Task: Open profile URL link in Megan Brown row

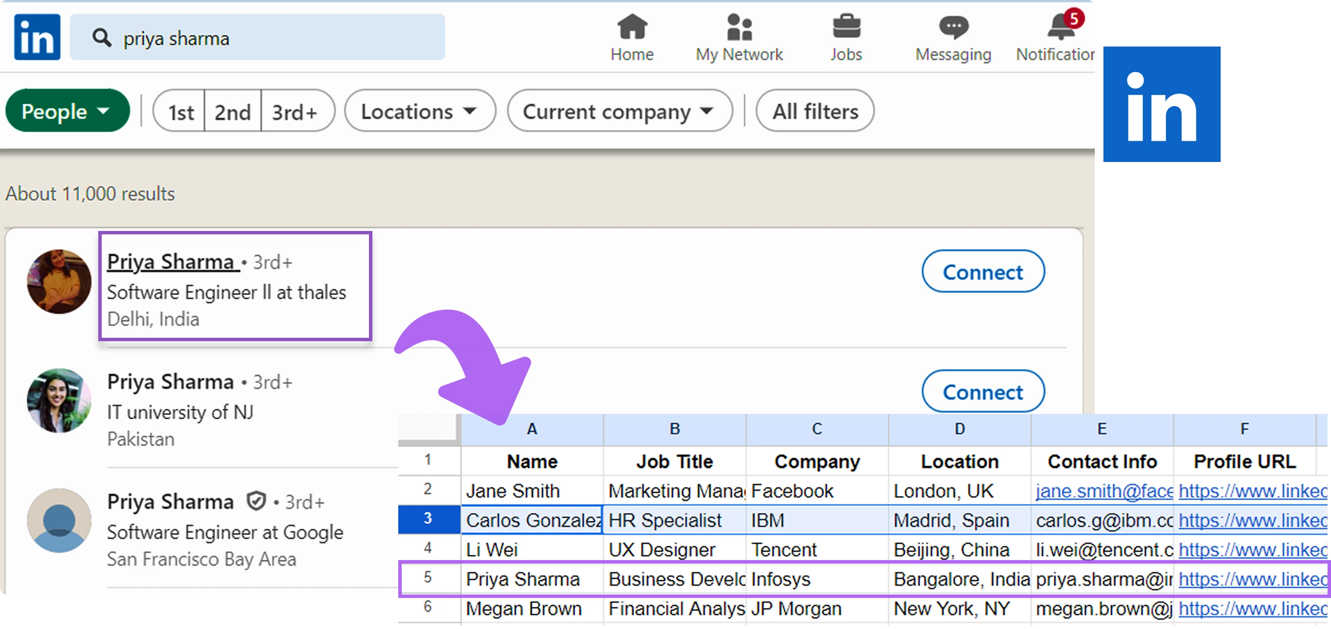Action: tap(1252, 608)
